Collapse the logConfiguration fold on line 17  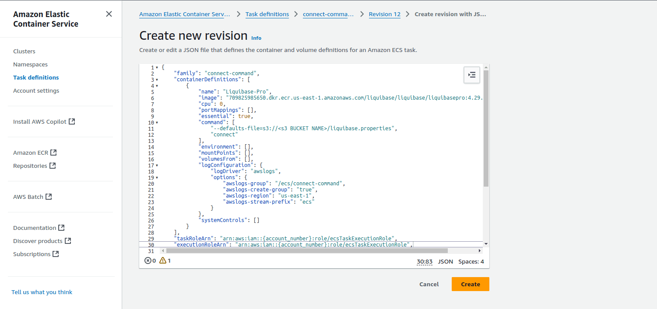point(157,166)
